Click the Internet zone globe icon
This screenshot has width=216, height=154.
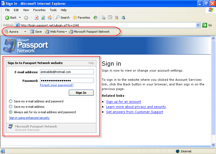point(178,151)
